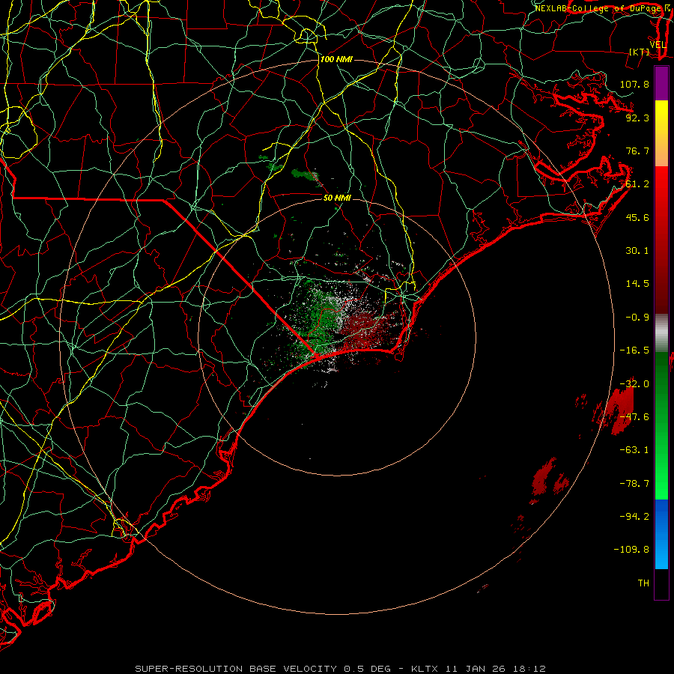Select the 61.2 value on the velocity scale
674x674 pixels.
pyautogui.click(x=637, y=184)
